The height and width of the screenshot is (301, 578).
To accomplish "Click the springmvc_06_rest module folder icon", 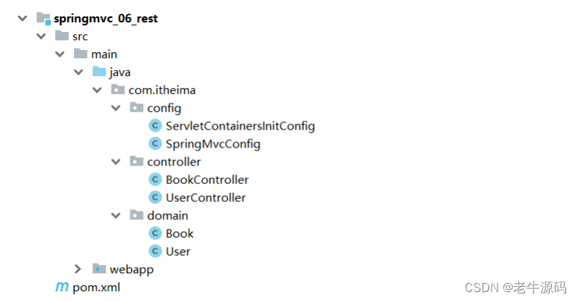I will click(43, 19).
